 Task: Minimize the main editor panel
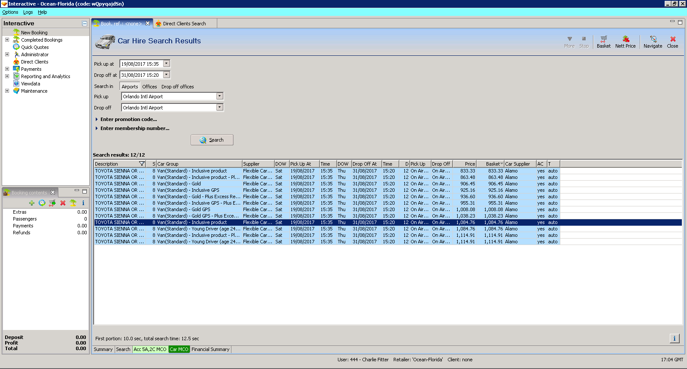point(672,21)
